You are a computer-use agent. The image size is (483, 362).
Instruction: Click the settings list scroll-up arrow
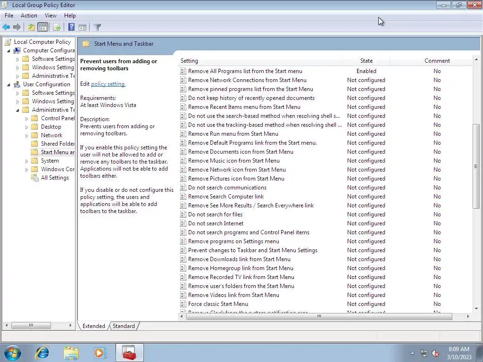(x=476, y=59)
